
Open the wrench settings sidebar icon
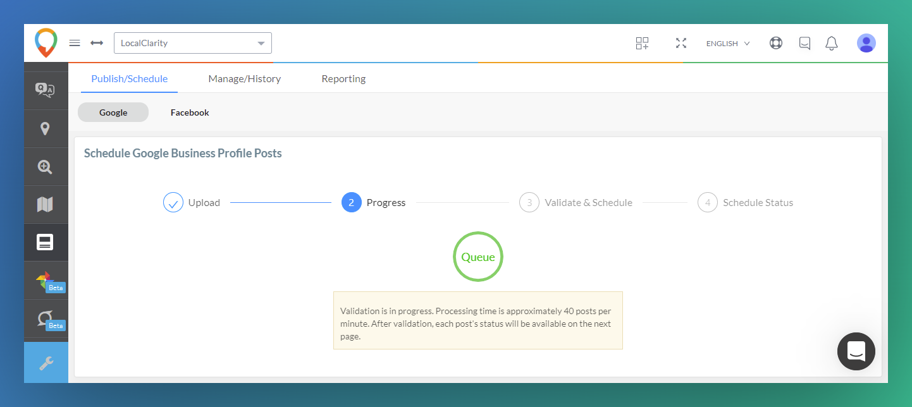point(46,363)
